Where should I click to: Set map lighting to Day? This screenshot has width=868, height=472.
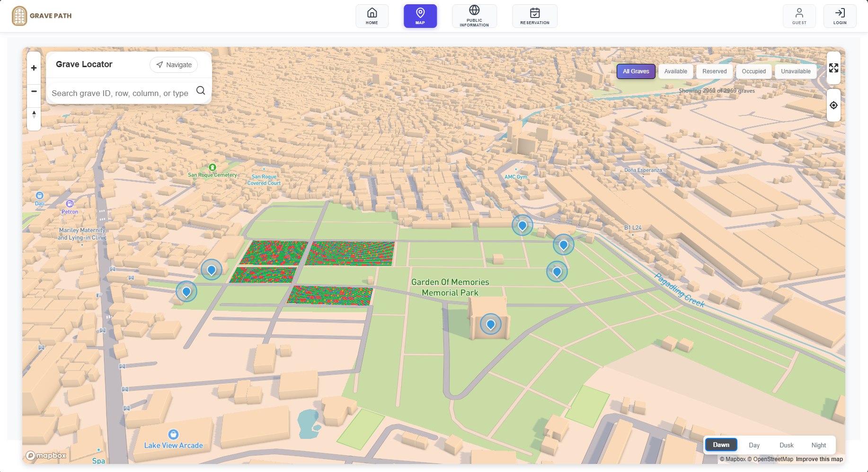(754, 445)
